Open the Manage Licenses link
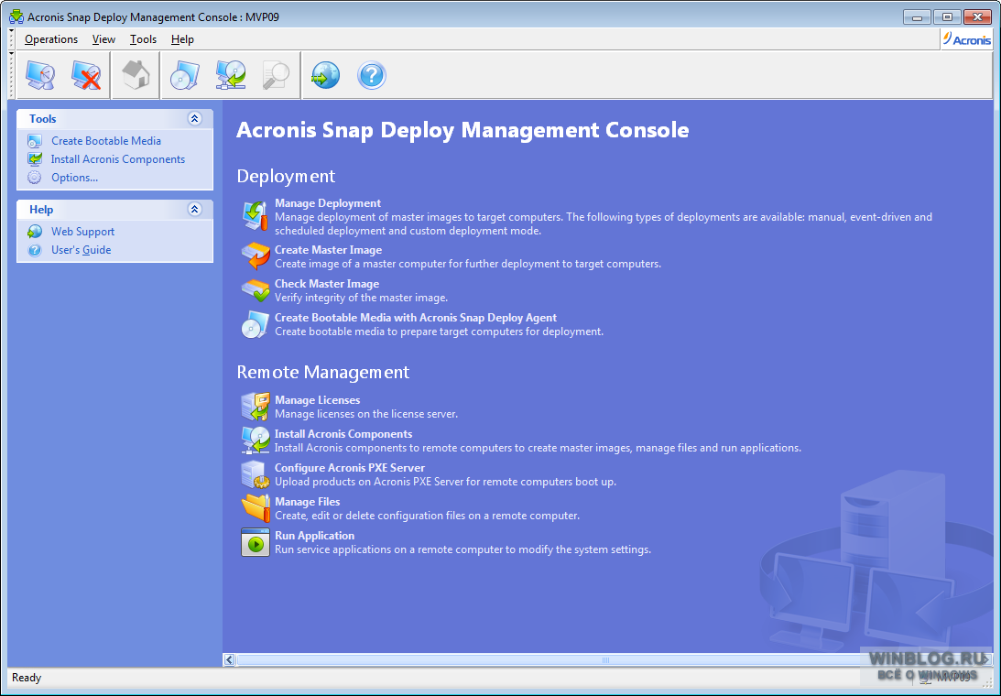The width and height of the screenshot is (1001, 696). (x=317, y=399)
